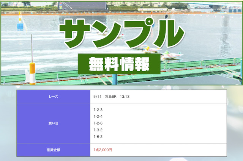Image resolution: width=243 pixels, height=161 pixels.
Task: Click the race info 5/11 宮島6R 13:13
Action: 112,97
